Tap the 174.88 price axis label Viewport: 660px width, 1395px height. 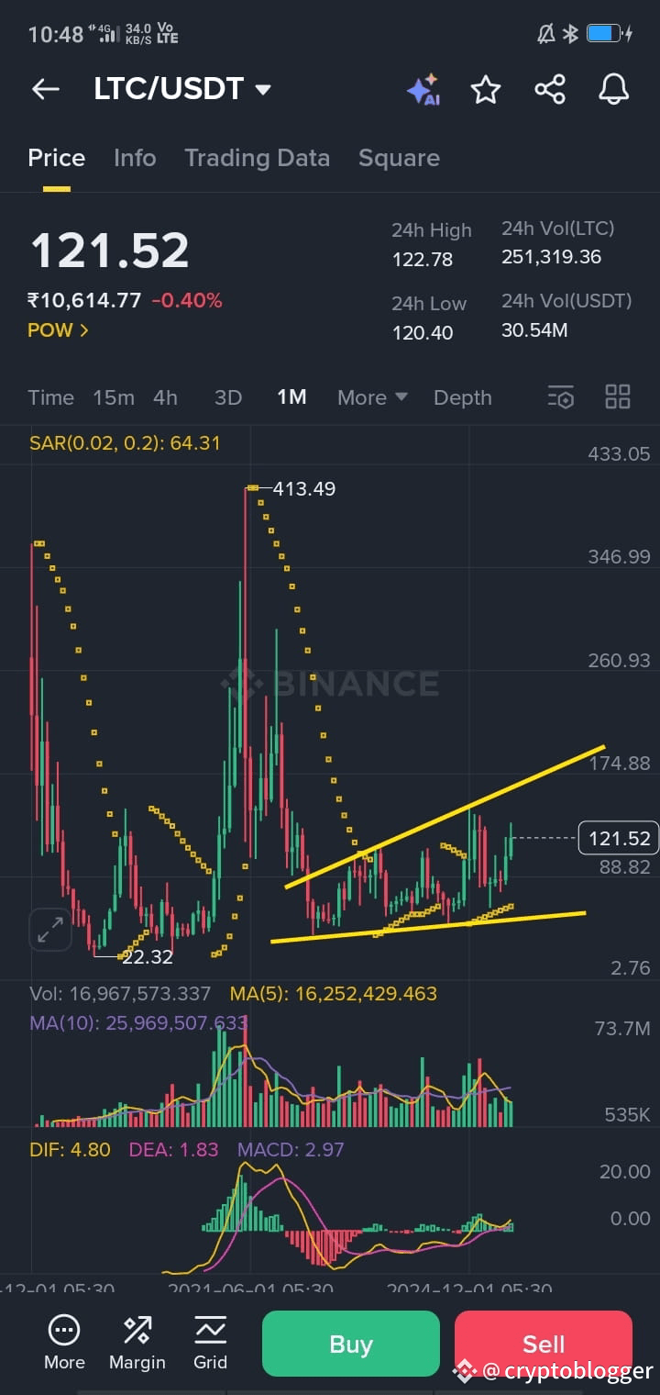[619, 764]
